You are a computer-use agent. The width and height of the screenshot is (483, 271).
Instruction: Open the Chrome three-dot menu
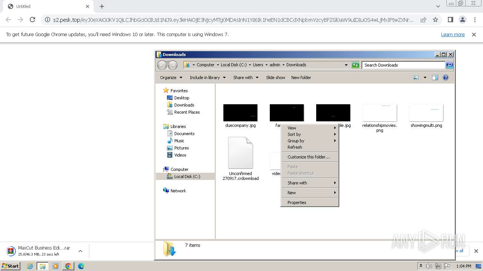(475, 20)
